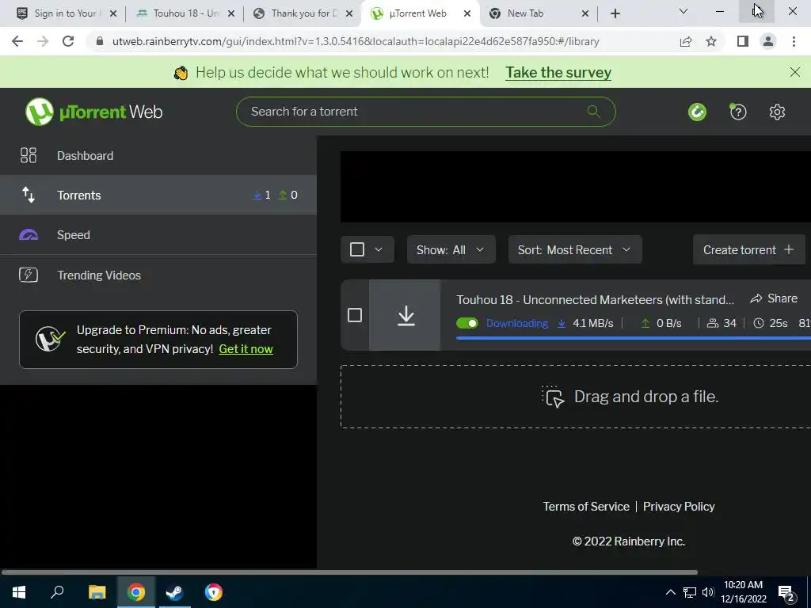Show hidden system tray icons
The image size is (811, 608).
point(670,592)
